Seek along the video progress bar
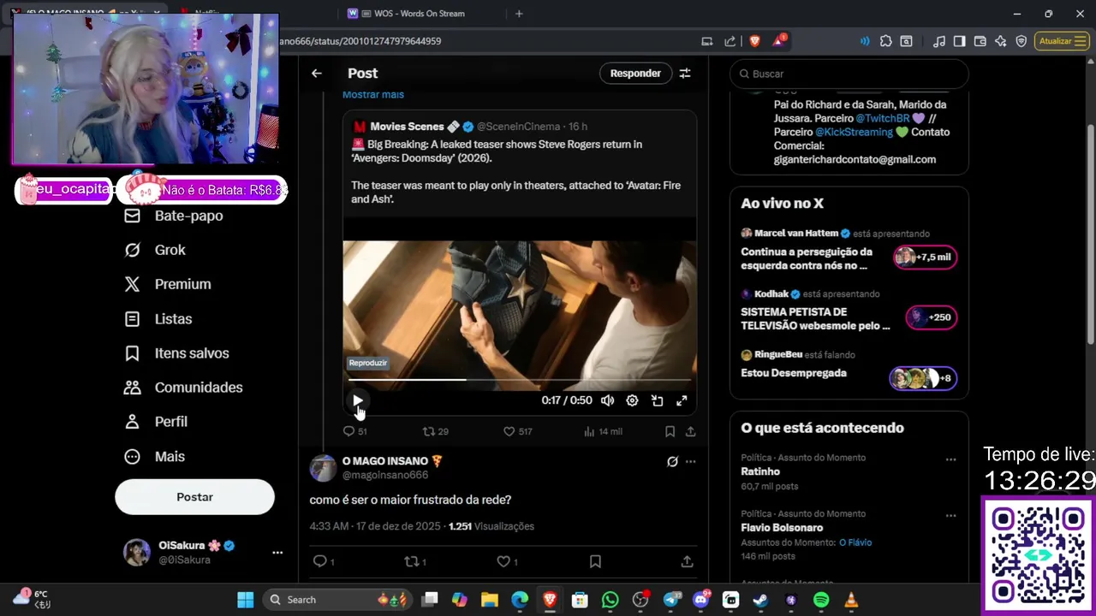Screen dimensions: 1096x616 click(x=520, y=379)
